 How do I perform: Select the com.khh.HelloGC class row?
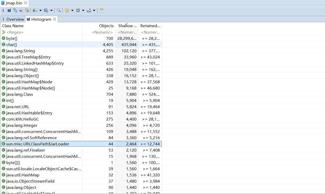[x=23, y=119]
